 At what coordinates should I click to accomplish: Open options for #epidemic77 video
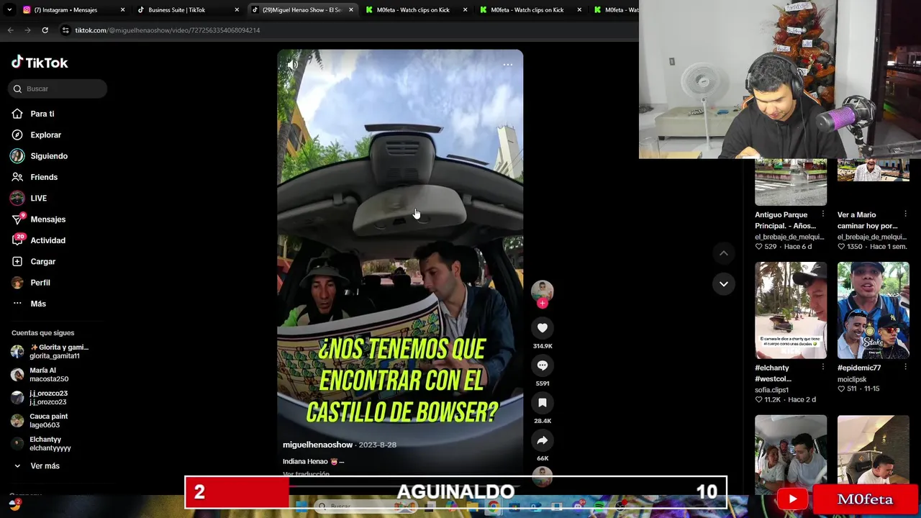[x=905, y=368]
